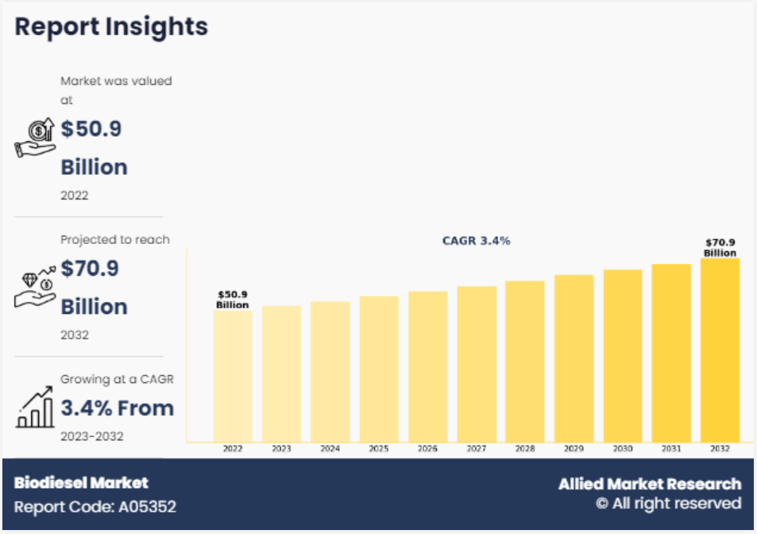
Task: Select the 2032 bar in chart
Action: 720,350
